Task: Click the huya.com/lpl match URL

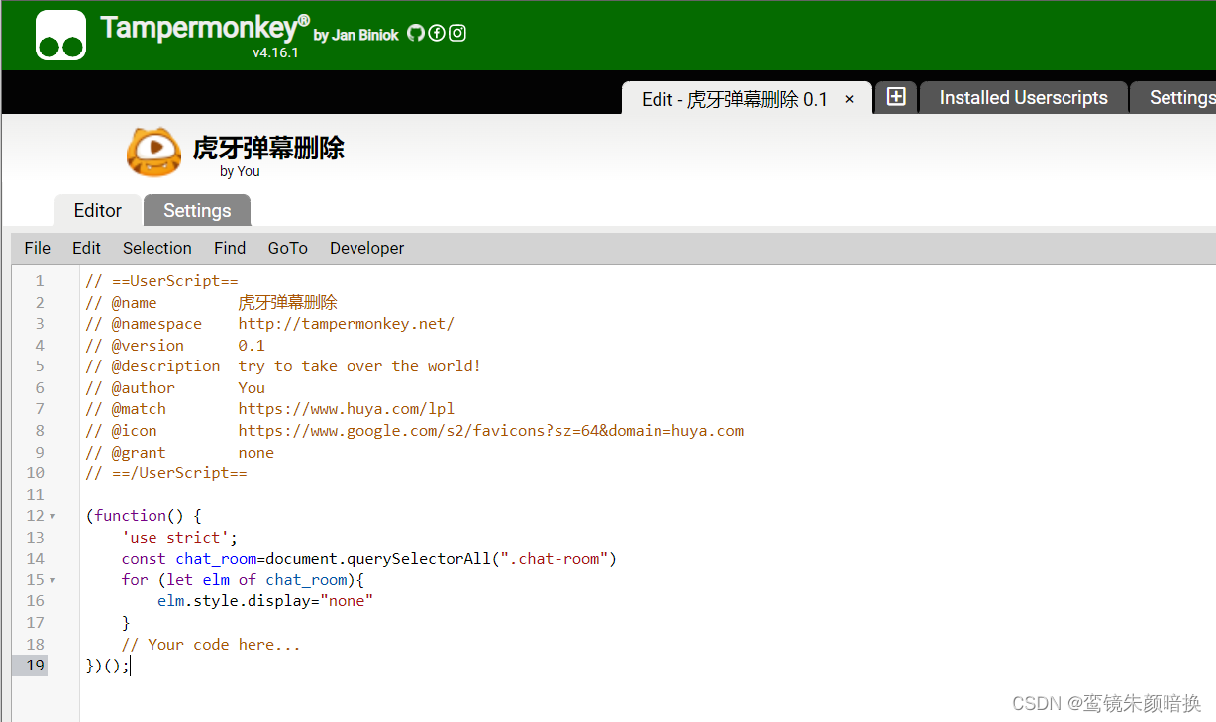Action: pos(347,409)
